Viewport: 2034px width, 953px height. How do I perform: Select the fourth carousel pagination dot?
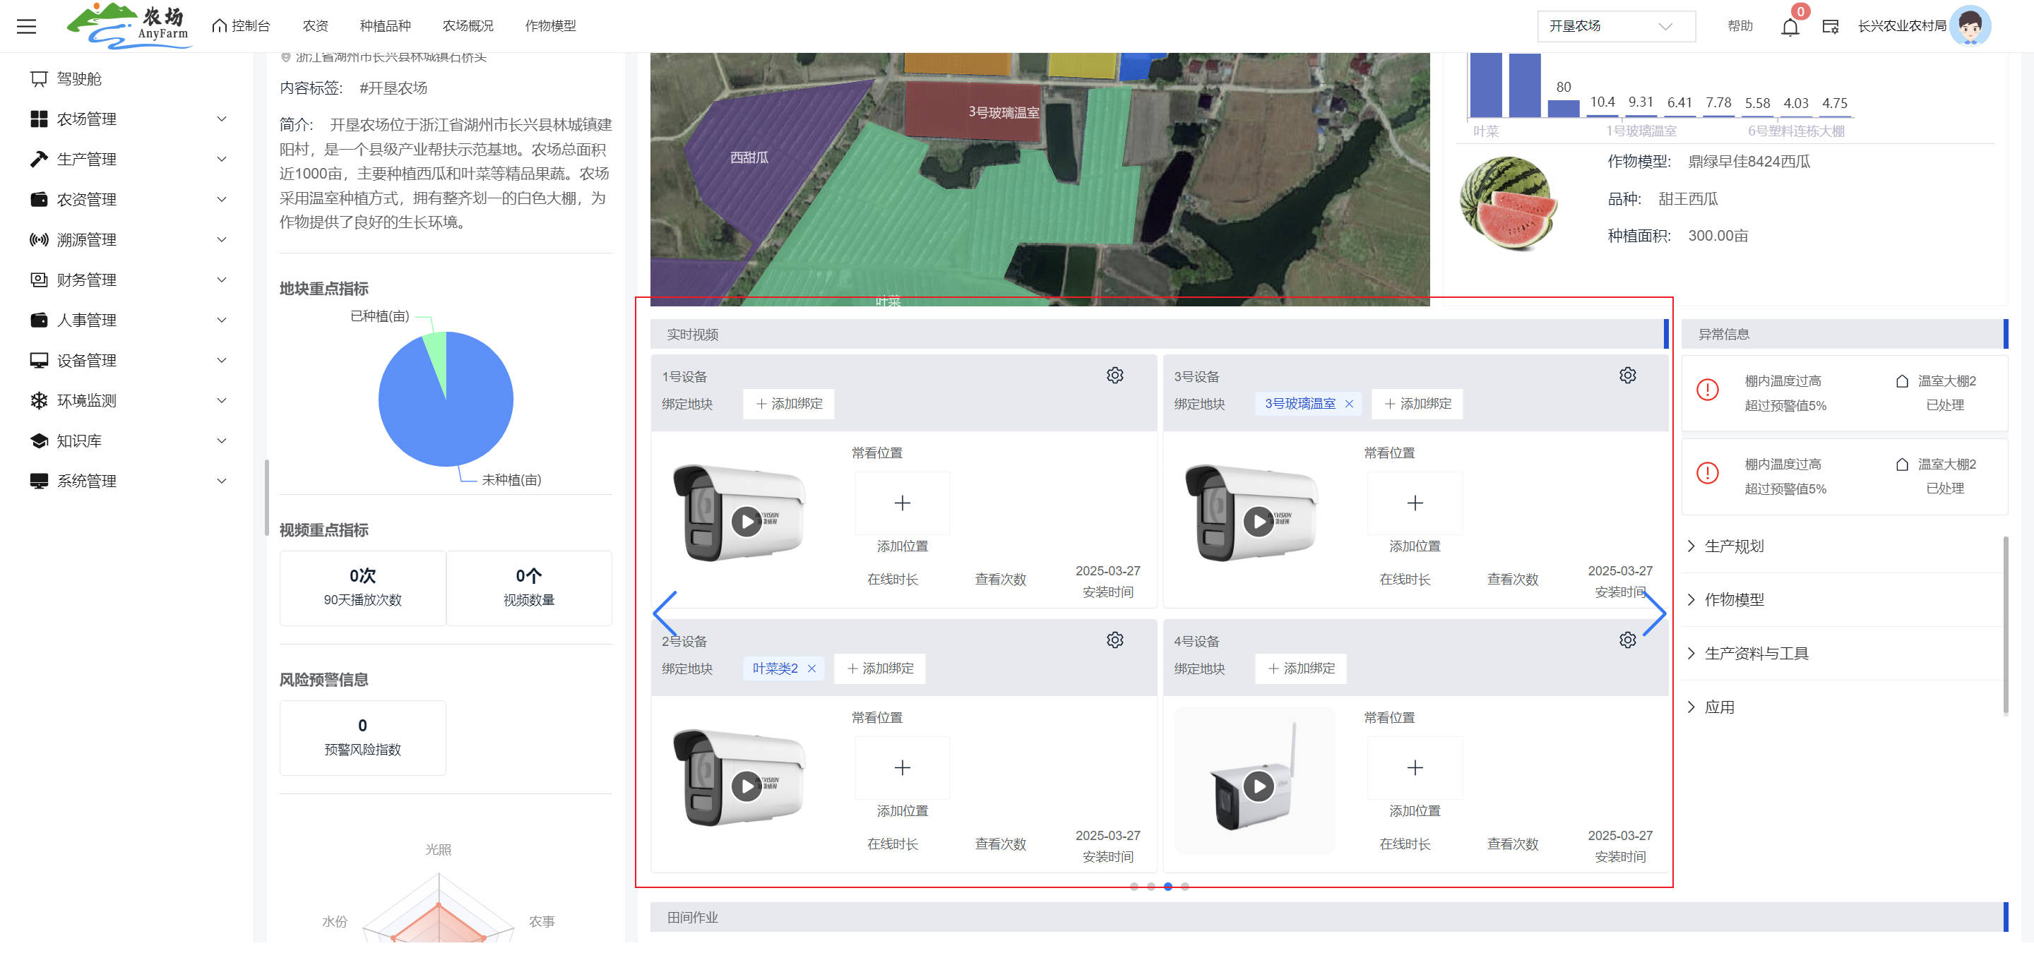(1184, 887)
